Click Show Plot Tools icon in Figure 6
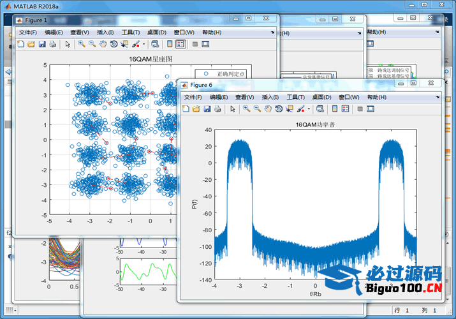The image size is (456, 319). [371, 109]
